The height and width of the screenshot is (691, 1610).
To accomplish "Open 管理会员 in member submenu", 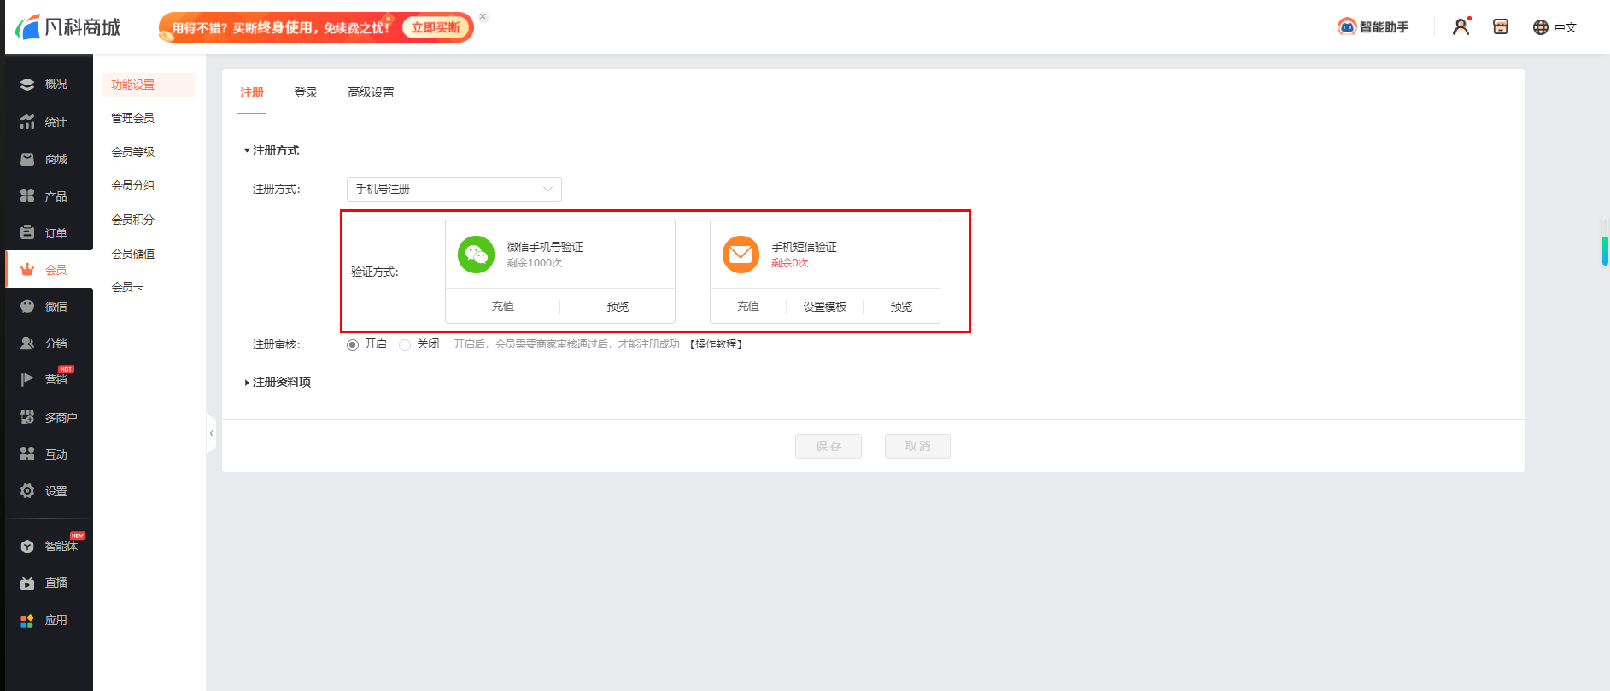I will click(x=133, y=118).
